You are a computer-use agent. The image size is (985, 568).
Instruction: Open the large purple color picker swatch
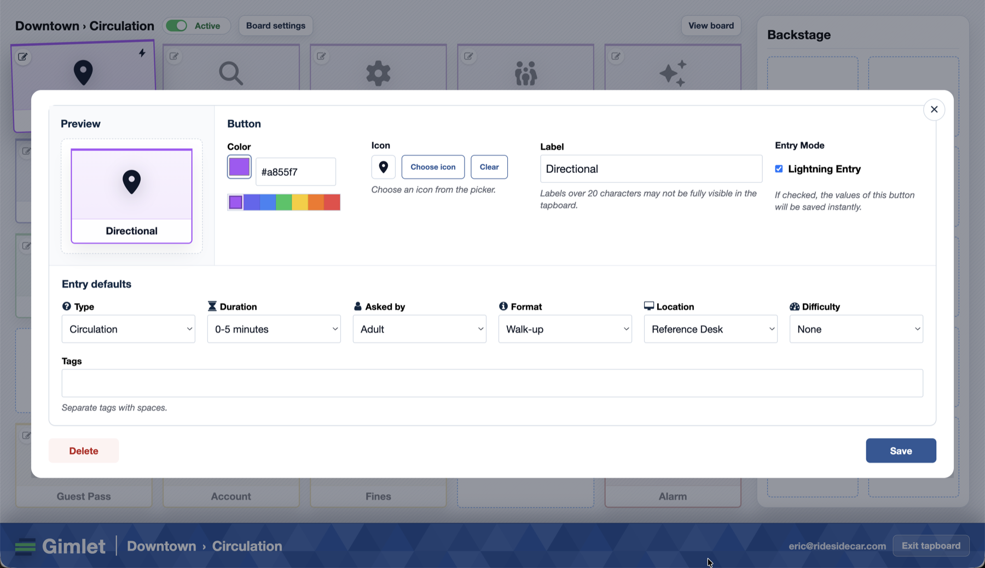click(x=239, y=167)
